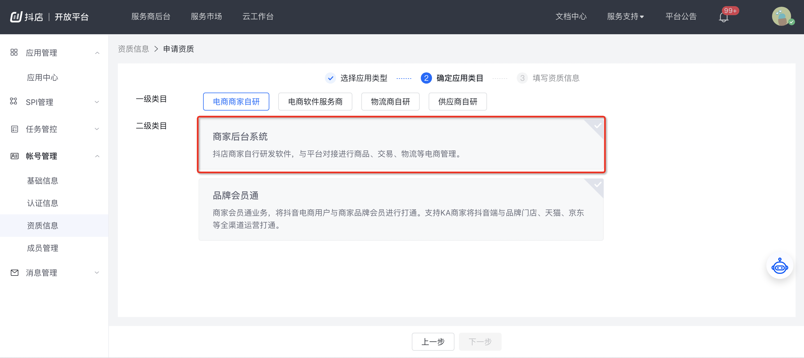The image size is (804, 358).
Task: Go to 认证信息 in sidebar
Action: (42, 203)
